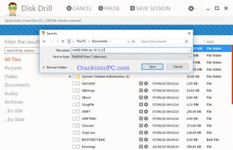
Task: Open the ...by size filter
Action: point(14,111)
